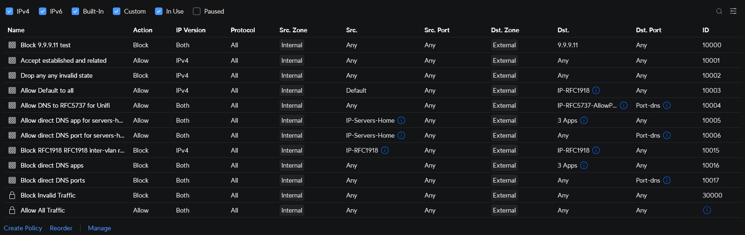Click the Create Policy link

(23, 228)
